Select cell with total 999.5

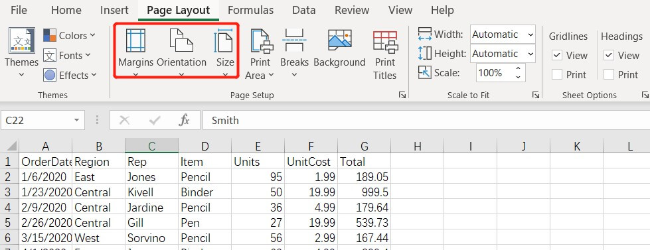point(365,192)
